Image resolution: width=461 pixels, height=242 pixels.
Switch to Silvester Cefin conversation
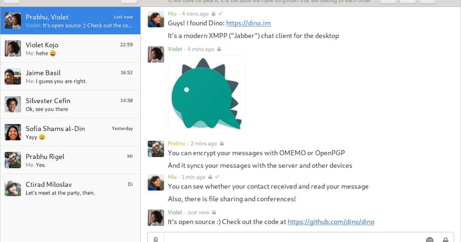pos(70,104)
